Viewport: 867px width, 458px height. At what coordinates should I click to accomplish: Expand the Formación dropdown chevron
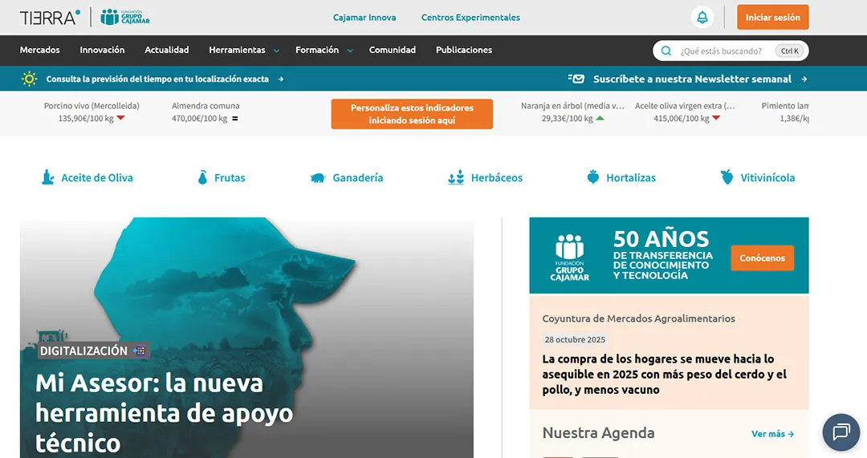[x=350, y=51]
